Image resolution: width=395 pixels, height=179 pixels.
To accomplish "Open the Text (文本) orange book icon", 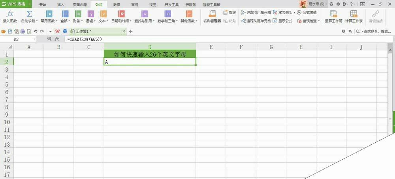I will (103, 14).
